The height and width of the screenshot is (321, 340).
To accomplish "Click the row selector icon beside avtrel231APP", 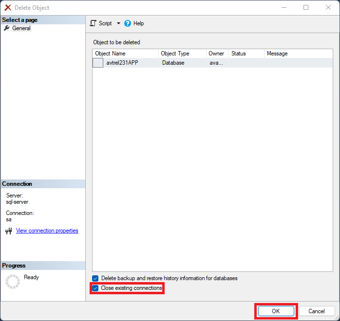I will click(98, 63).
